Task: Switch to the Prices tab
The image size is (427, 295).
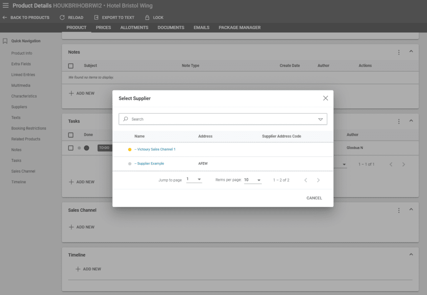Action: point(103,27)
